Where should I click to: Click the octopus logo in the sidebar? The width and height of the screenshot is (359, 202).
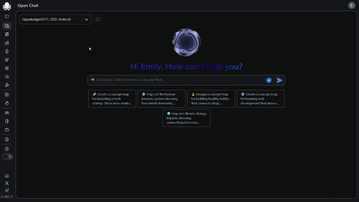point(7,6)
